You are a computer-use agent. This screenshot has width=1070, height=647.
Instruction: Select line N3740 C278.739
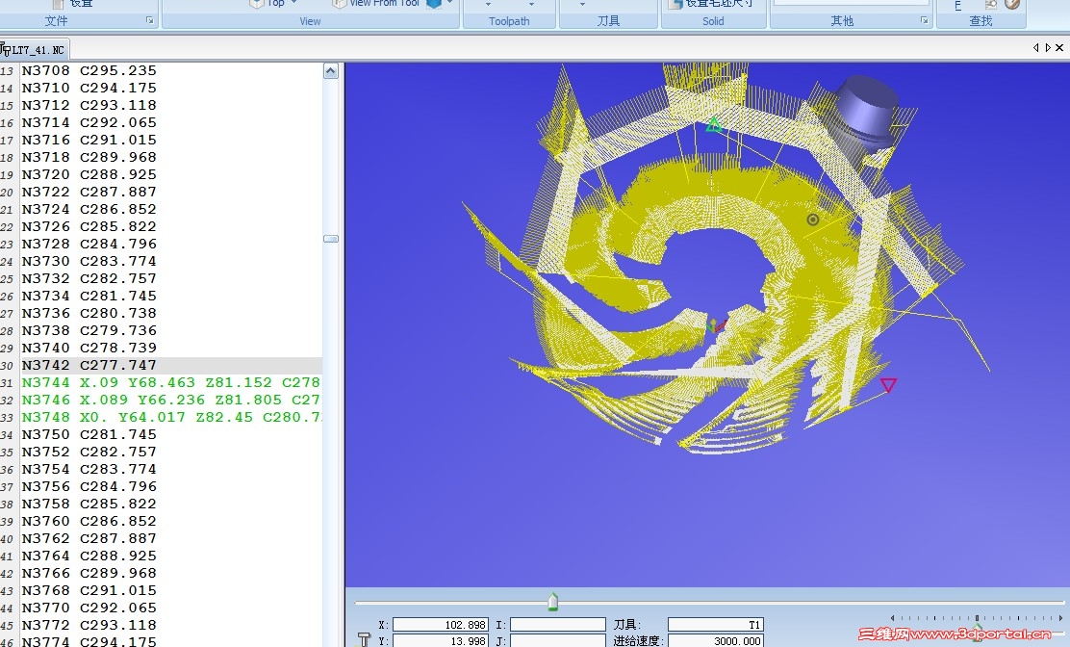click(89, 349)
